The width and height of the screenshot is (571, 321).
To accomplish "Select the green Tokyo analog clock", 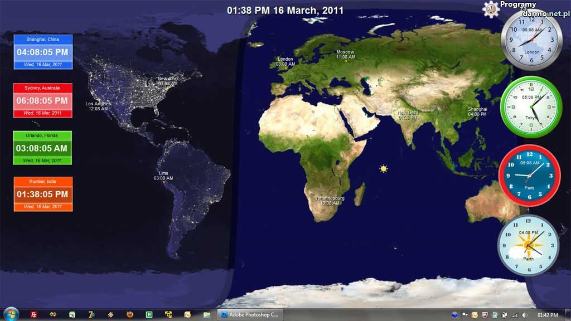I will click(530, 106).
